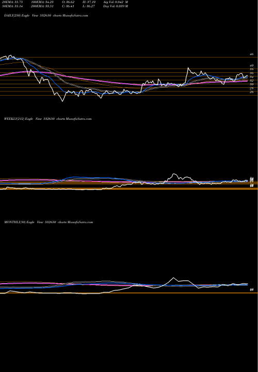Viewport: 258px width, 372px height.
Task: Select the close price 'C:' value
Action: (x=68, y=6)
